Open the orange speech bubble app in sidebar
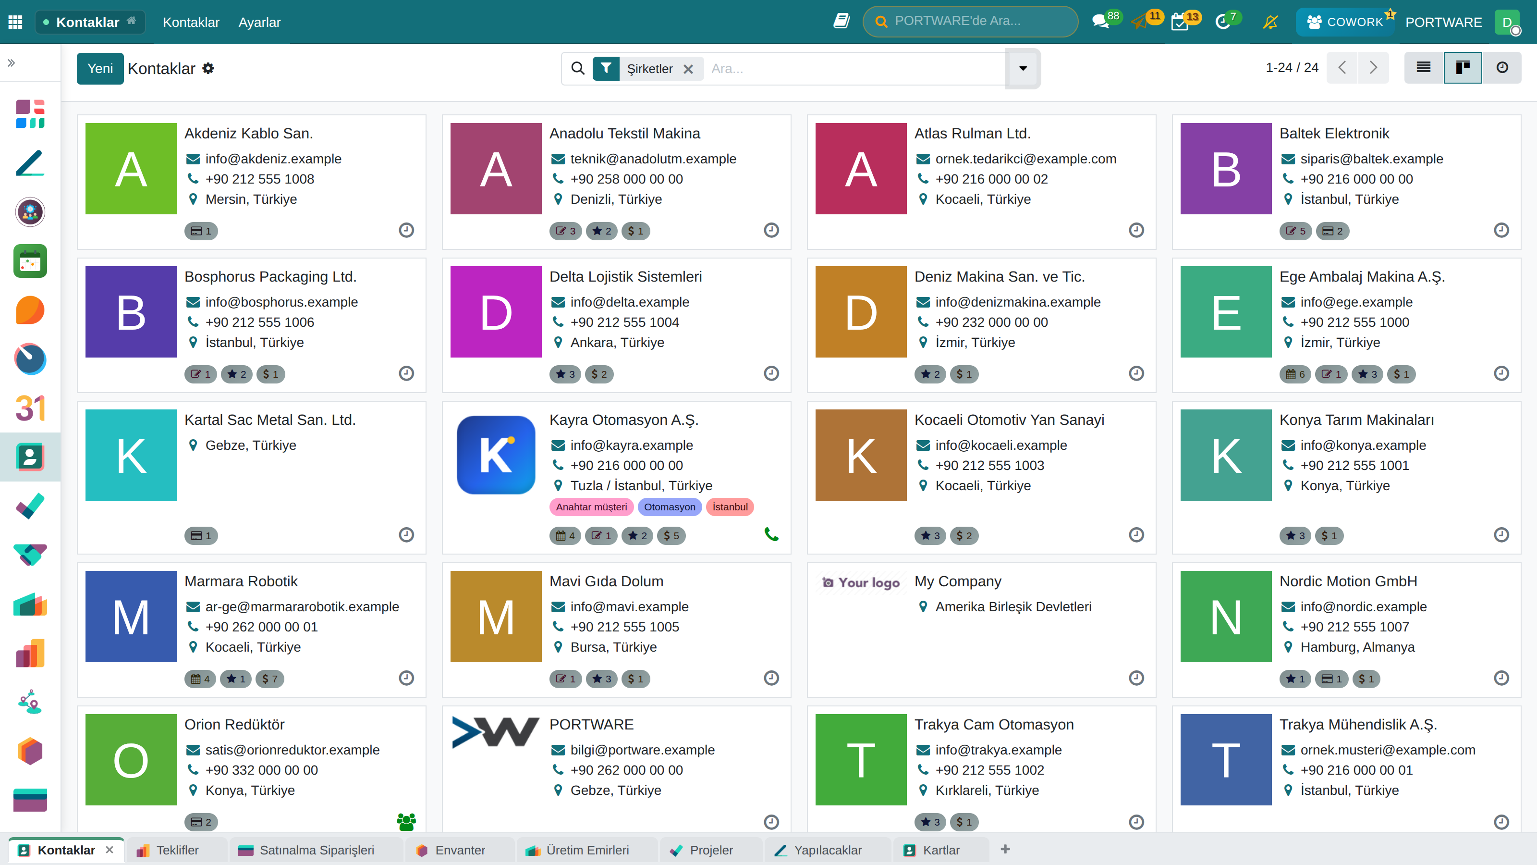Screen dimensions: 1537x865 click(30, 310)
